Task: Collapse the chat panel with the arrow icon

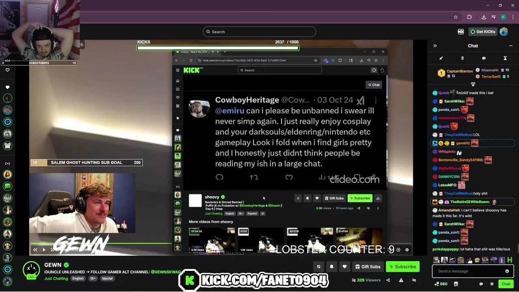Action: click(x=435, y=46)
